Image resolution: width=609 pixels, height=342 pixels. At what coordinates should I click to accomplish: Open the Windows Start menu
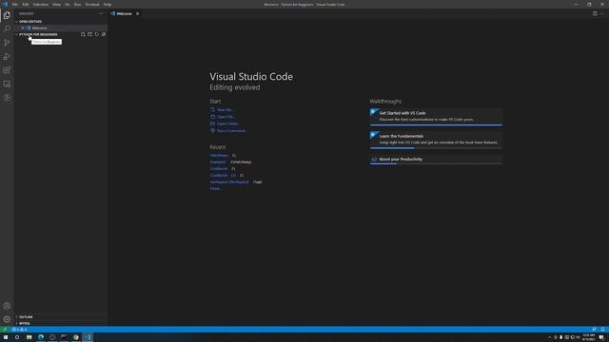click(6, 337)
